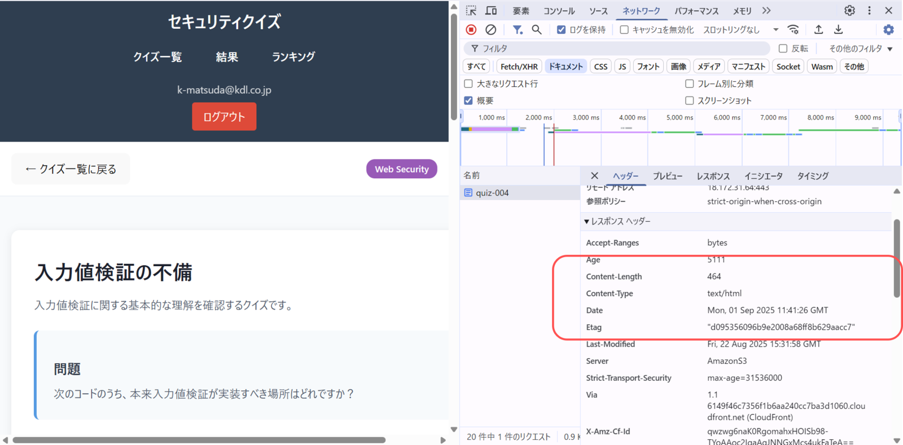Click the export HAR download icon
Image resolution: width=903 pixels, height=445 pixels.
pos(839,30)
